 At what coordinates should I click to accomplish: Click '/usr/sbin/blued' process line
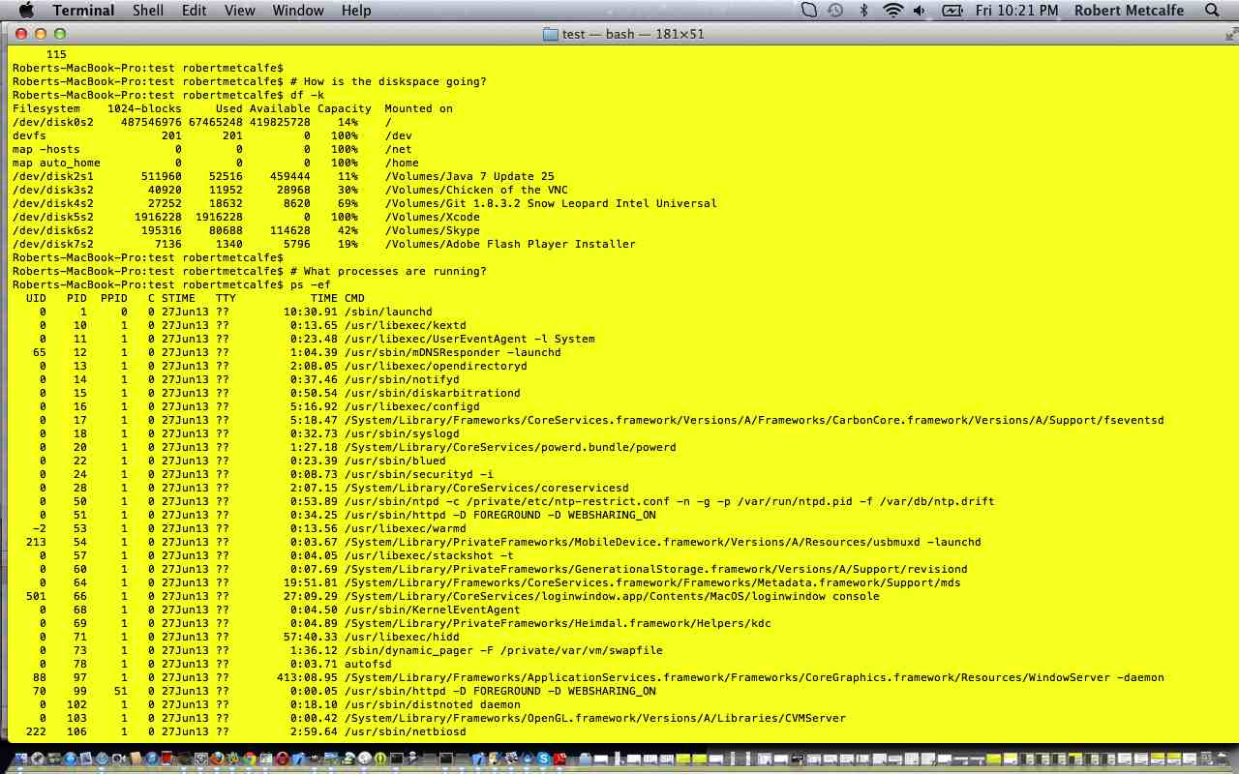[394, 461]
